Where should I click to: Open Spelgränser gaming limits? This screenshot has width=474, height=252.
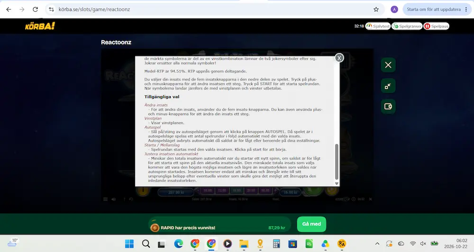(407, 26)
